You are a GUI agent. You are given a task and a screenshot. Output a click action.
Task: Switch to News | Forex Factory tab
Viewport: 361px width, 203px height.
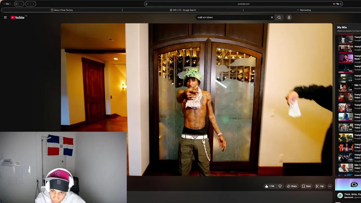[x=62, y=10]
